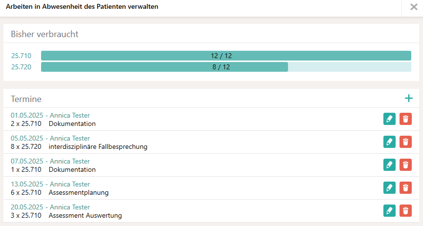Open the 01.05.2025 - Annica Tester link
Image resolution: width=423 pixels, height=226 pixels.
coord(50,115)
